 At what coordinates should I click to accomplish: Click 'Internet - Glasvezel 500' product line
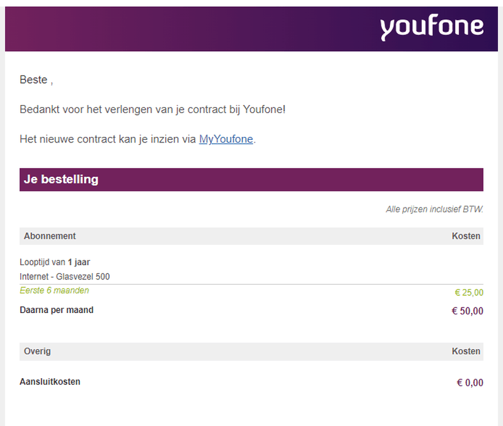[64, 277]
